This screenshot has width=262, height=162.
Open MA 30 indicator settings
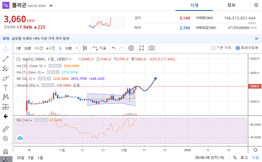tap(55, 66)
